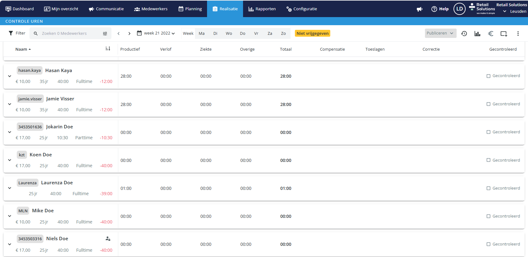Open the bar chart statistics icon
The width and height of the screenshot is (528, 257).
[477, 34]
